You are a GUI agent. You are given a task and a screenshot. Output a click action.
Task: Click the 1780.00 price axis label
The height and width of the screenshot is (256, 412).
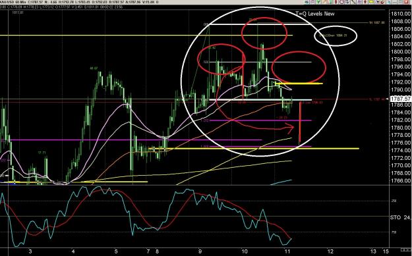pyautogui.click(x=401, y=128)
